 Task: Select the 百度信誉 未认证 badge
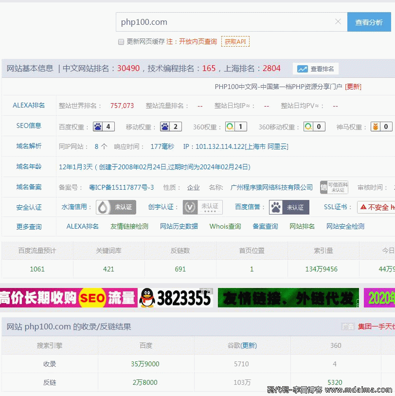[289, 207]
